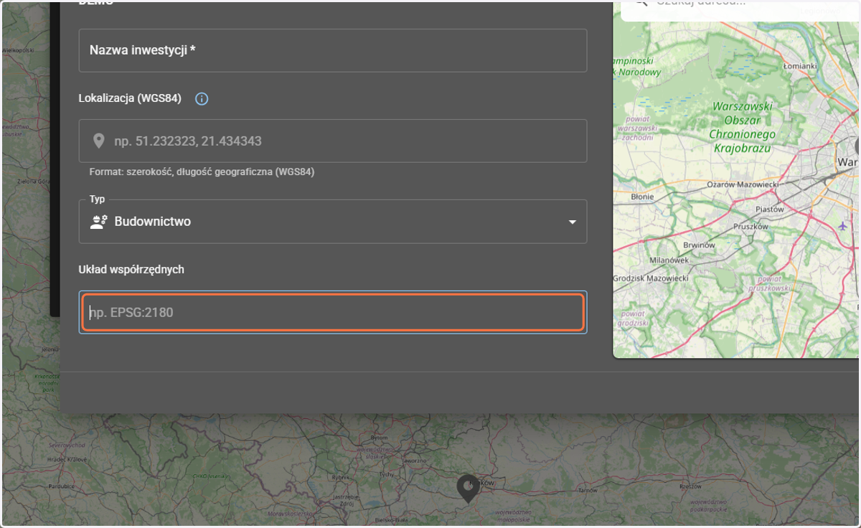Open the Lokalizacja (WGS84) info icon
Image resolution: width=861 pixels, height=528 pixels.
click(x=202, y=98)
